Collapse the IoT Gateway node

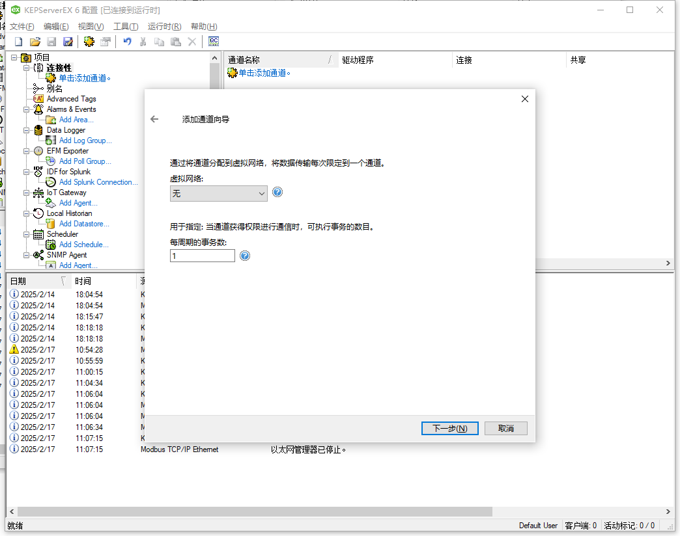(27, 193)
